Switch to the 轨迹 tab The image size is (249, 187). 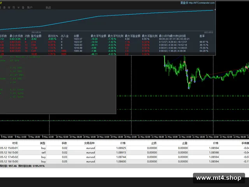tap(48, 7)
